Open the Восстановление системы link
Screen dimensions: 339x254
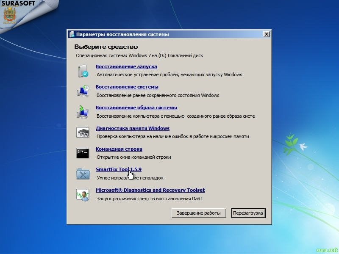tap(127, 87)
